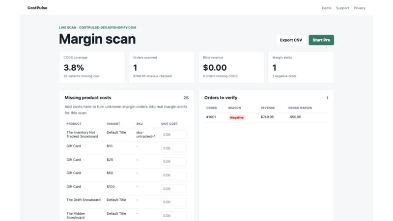Click the sku-untracked-1 SKU text

(146, 134)
